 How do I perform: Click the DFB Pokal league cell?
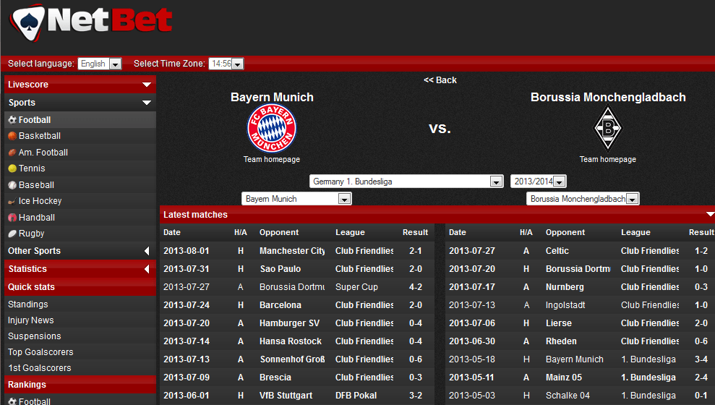356,396
